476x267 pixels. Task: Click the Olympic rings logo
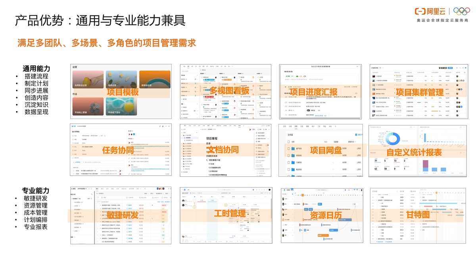pyautogui.click(x=461, y=11)
